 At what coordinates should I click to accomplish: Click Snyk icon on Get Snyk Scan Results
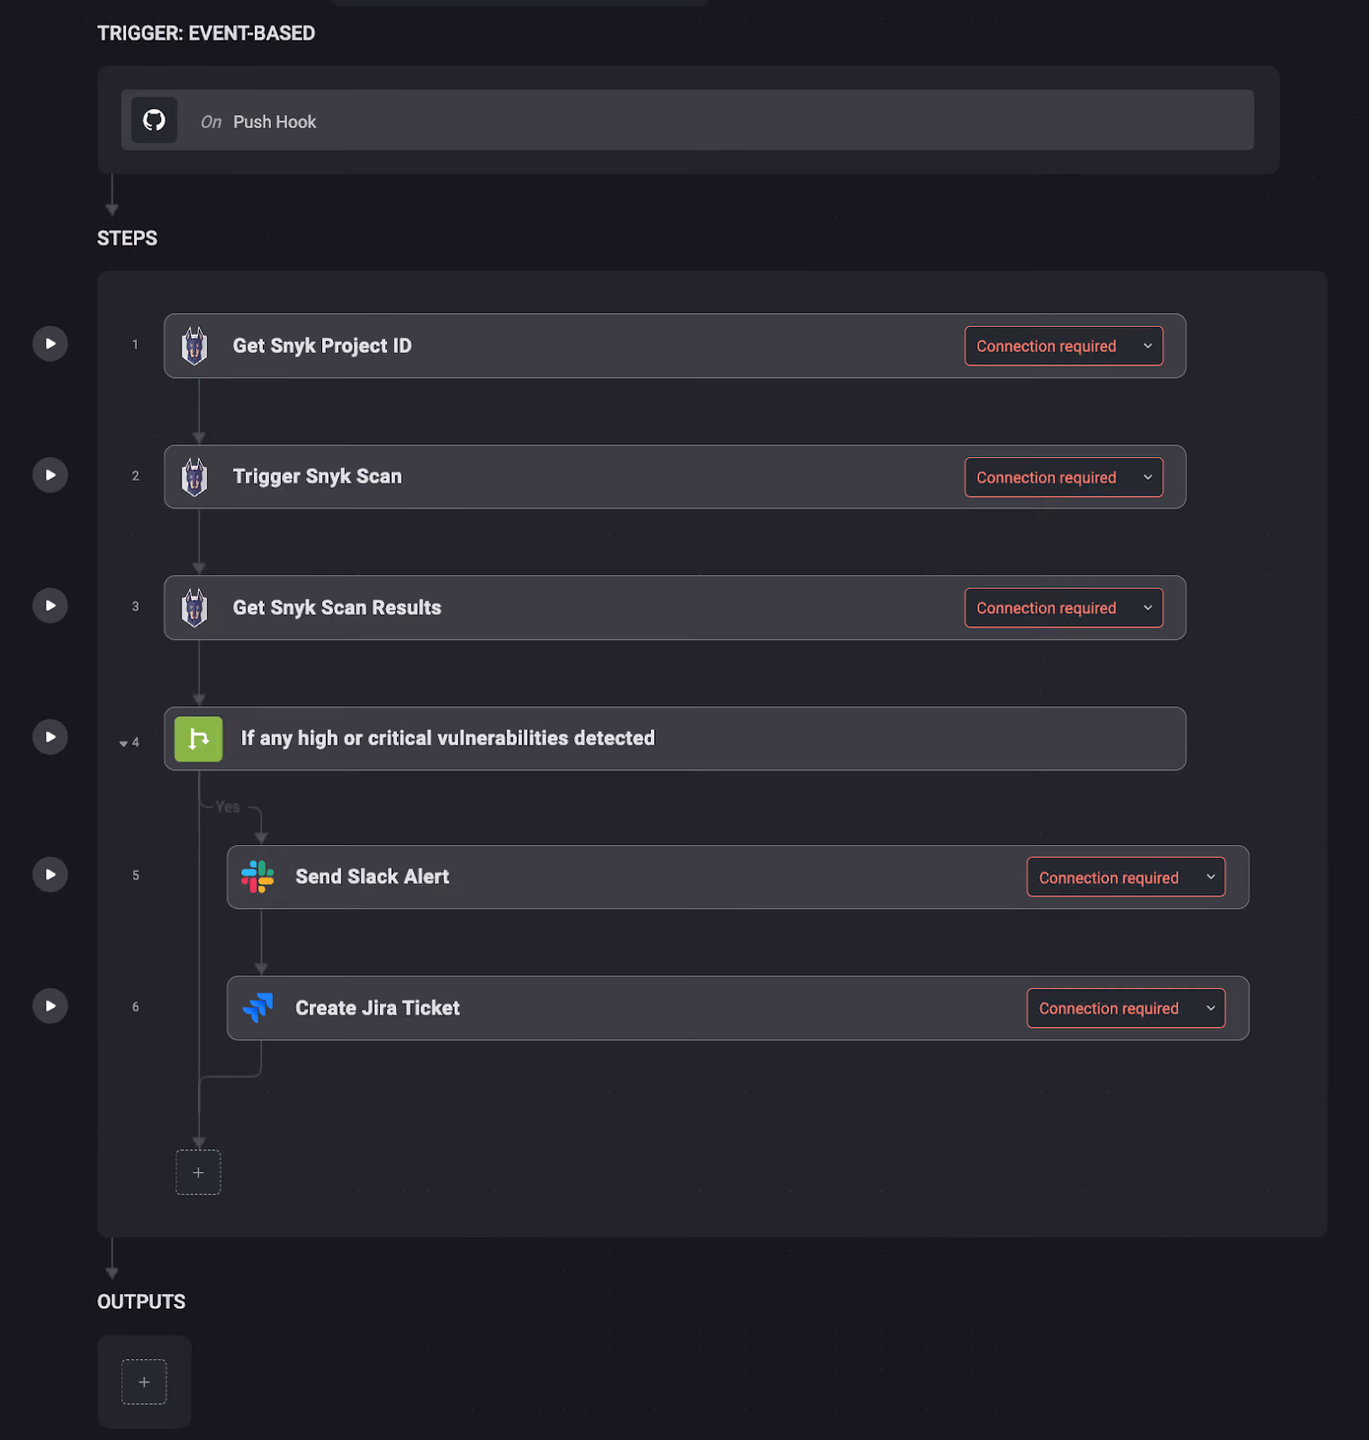tap(194, 607)
